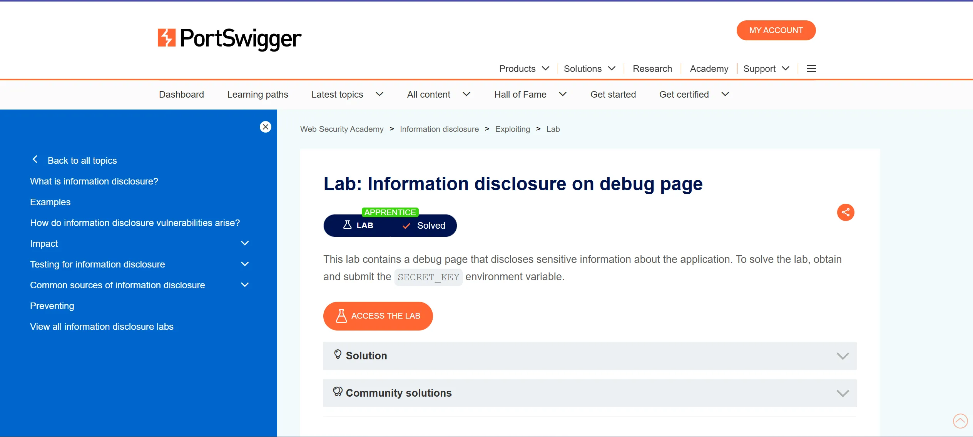The height and width of the screenshot is (437, 973).
Task: Click the lightbulb icon next to Solution
Action: (338, 354)
